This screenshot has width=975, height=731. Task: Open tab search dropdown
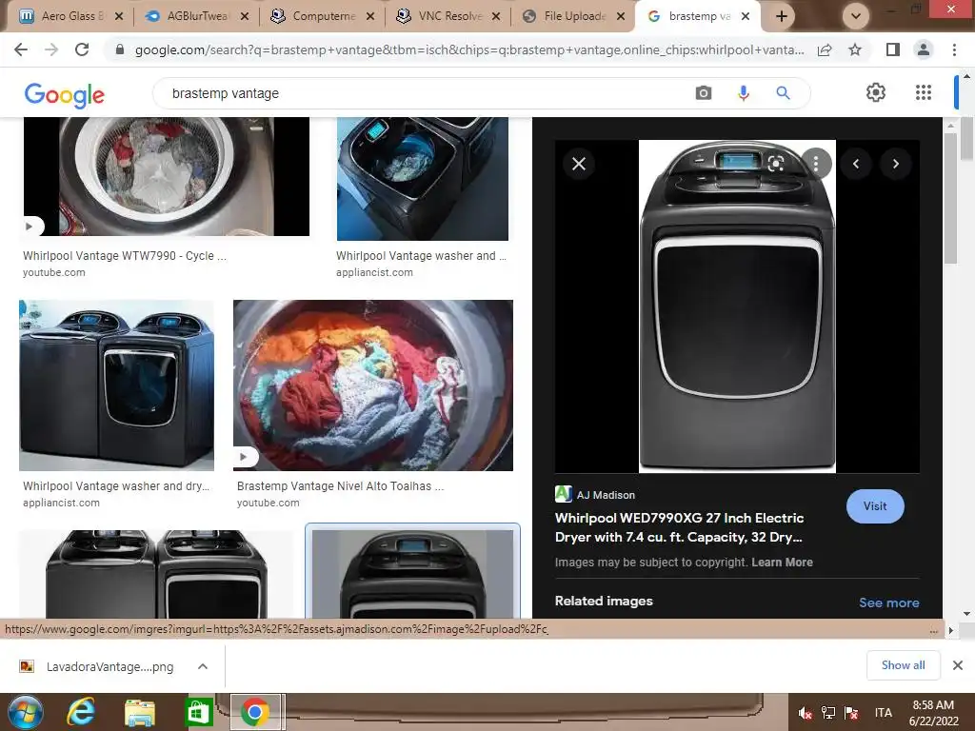856,16
